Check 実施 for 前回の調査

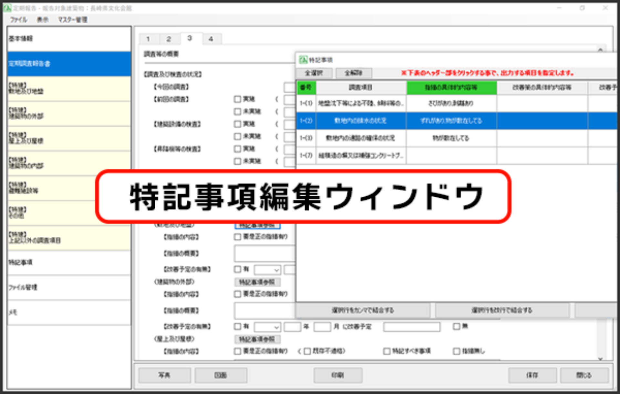(x=237, y=99)
